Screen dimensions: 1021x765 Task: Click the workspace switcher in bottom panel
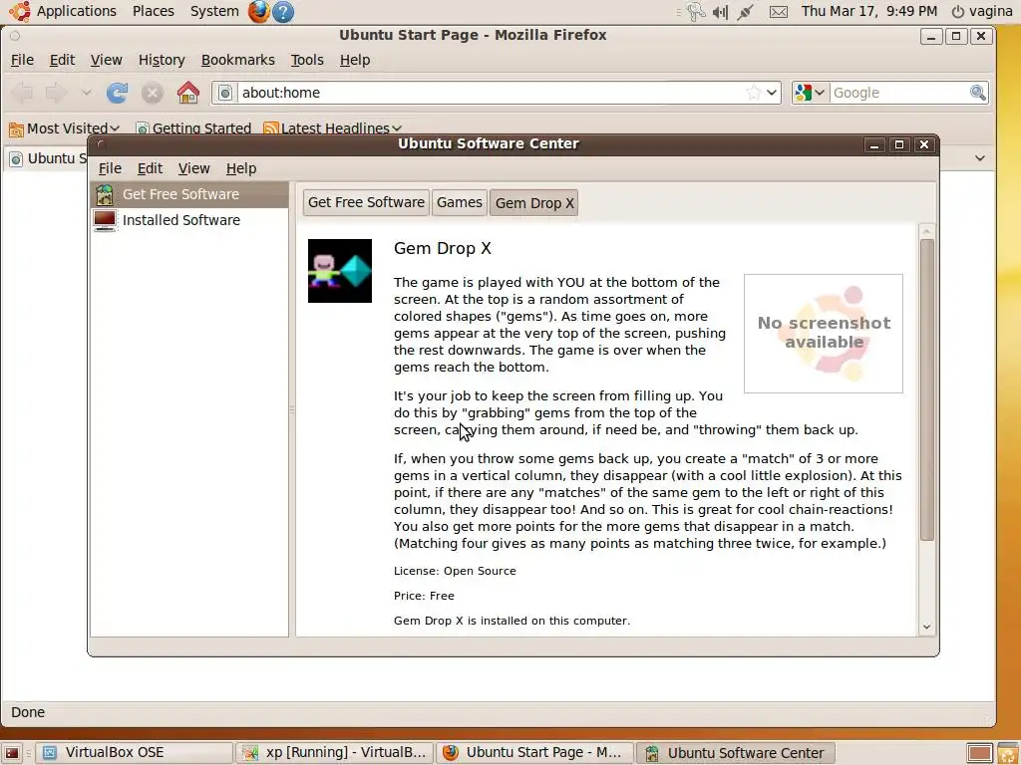click(x=979, y=753)
